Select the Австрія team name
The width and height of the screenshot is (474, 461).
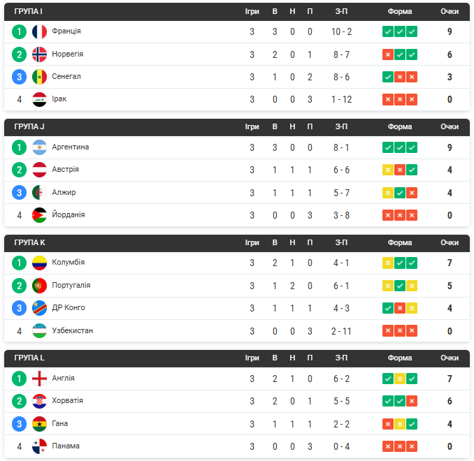pyautogui.click(x=65, y=170)
